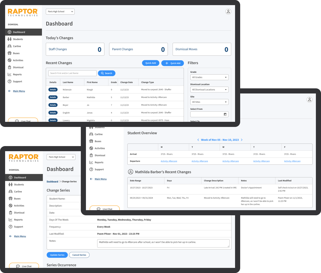
Task: Select Reports in the Student Overview sidebar
Action: point(99,162)
